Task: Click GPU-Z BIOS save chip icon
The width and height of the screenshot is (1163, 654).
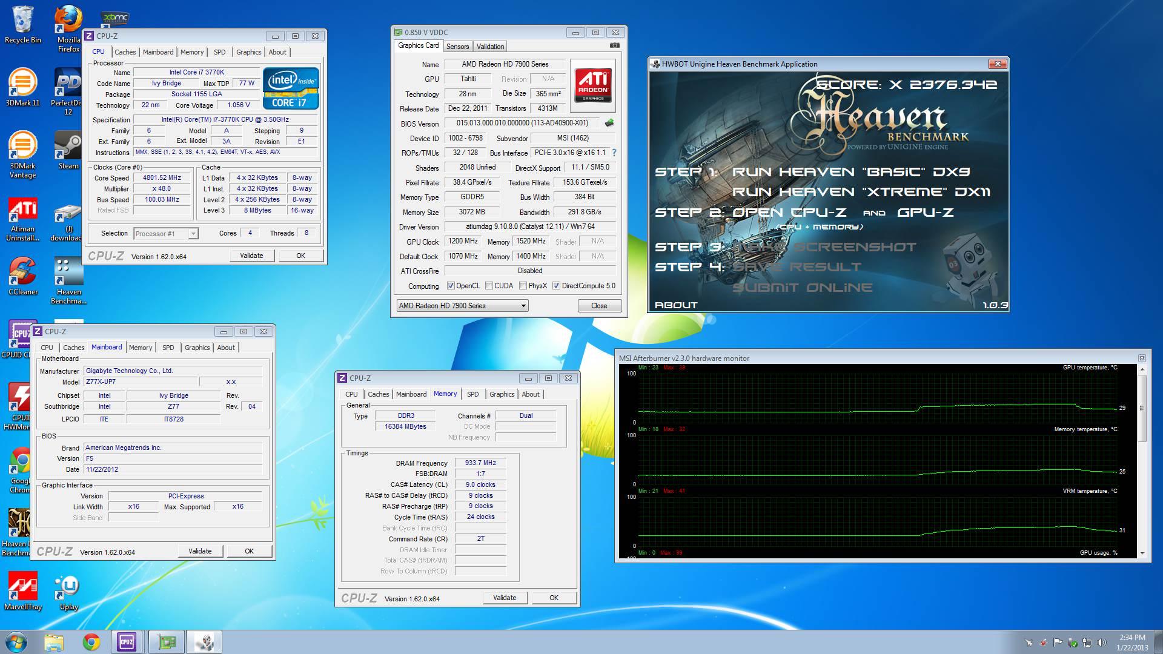Action: coord(609,123)
